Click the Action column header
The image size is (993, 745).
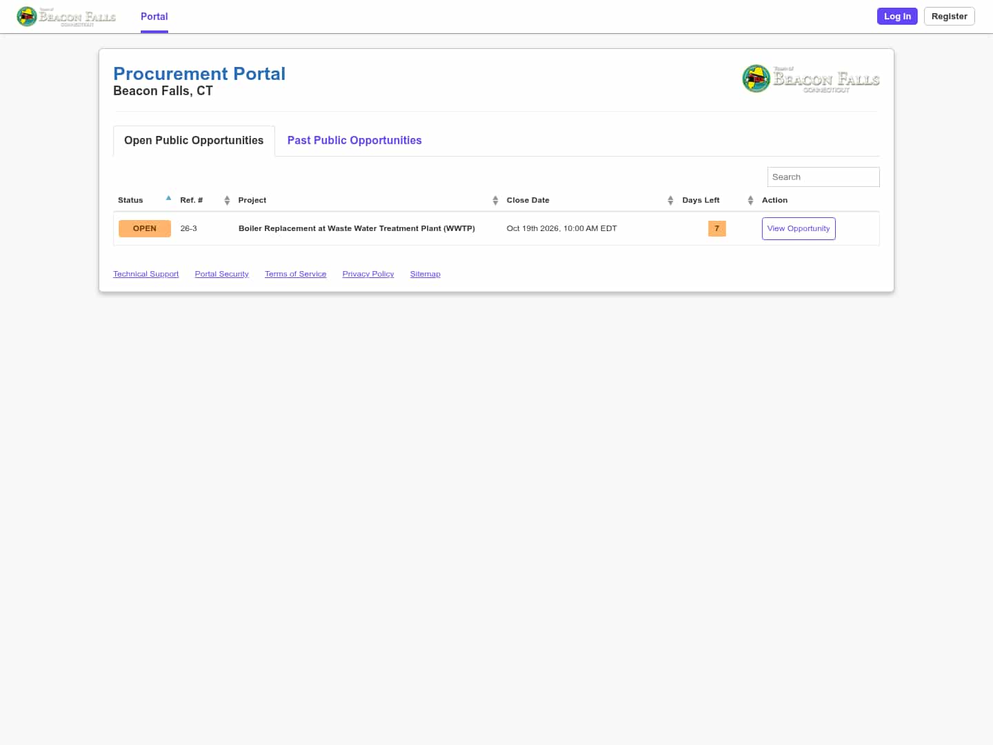pyautogui.click(x=774, y=200)
